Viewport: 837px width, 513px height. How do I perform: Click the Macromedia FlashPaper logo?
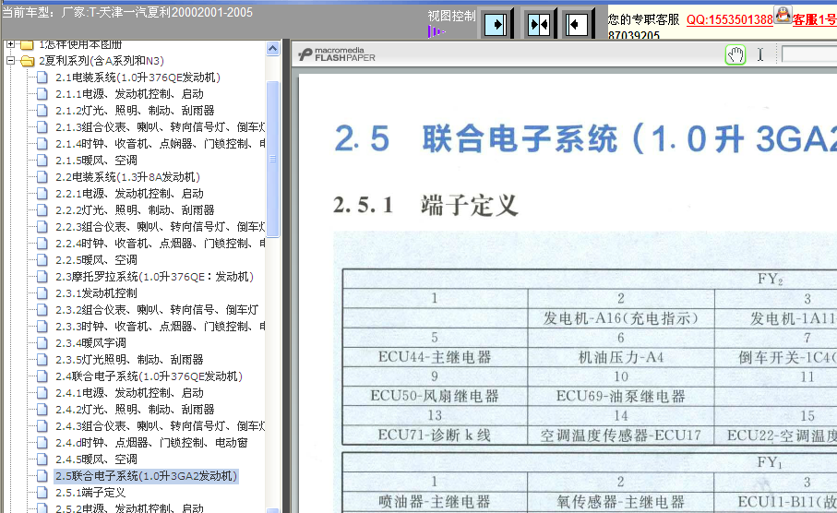pos(337,54)
